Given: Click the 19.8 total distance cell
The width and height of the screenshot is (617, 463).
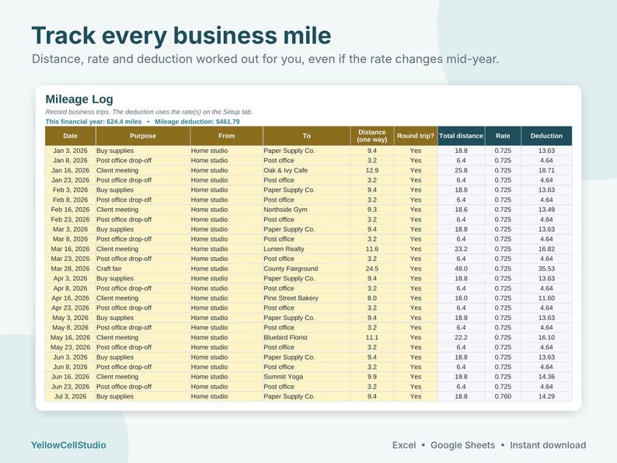Looking at the screenshot, I should coord(461,377).
